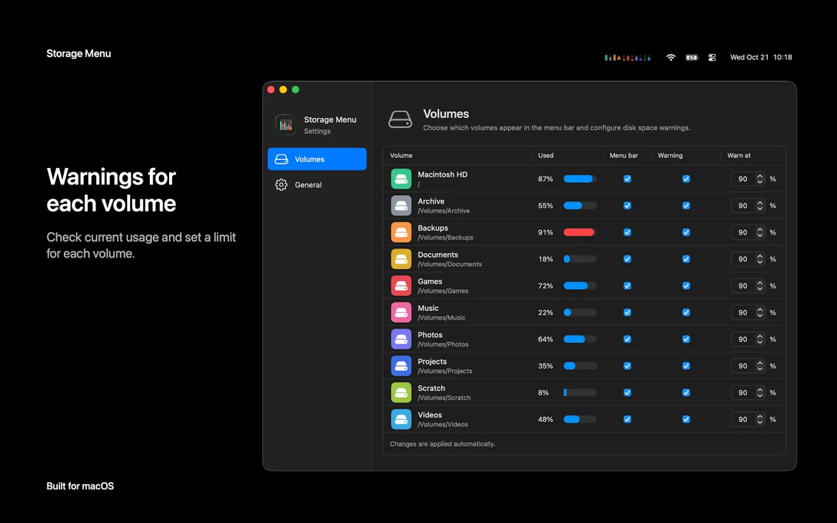Viewport: 837px width, 523px height.
Task: Disable Menu bar checkbox for Games
Action: [x=627, y=286]
